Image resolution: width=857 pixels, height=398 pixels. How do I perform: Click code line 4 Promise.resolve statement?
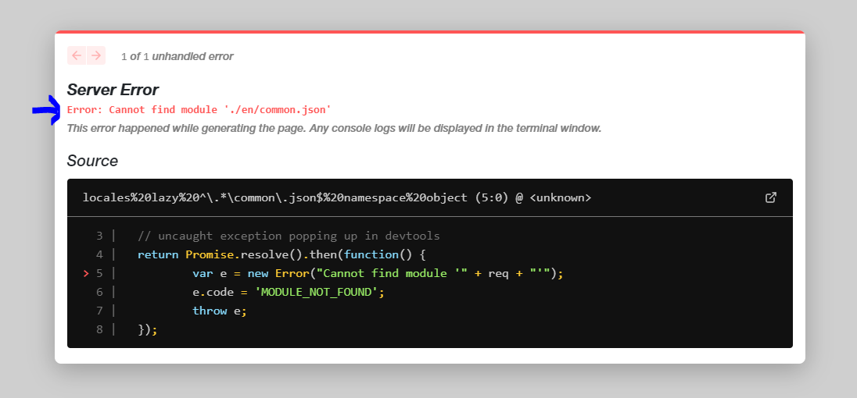click(x=281, y=254)
